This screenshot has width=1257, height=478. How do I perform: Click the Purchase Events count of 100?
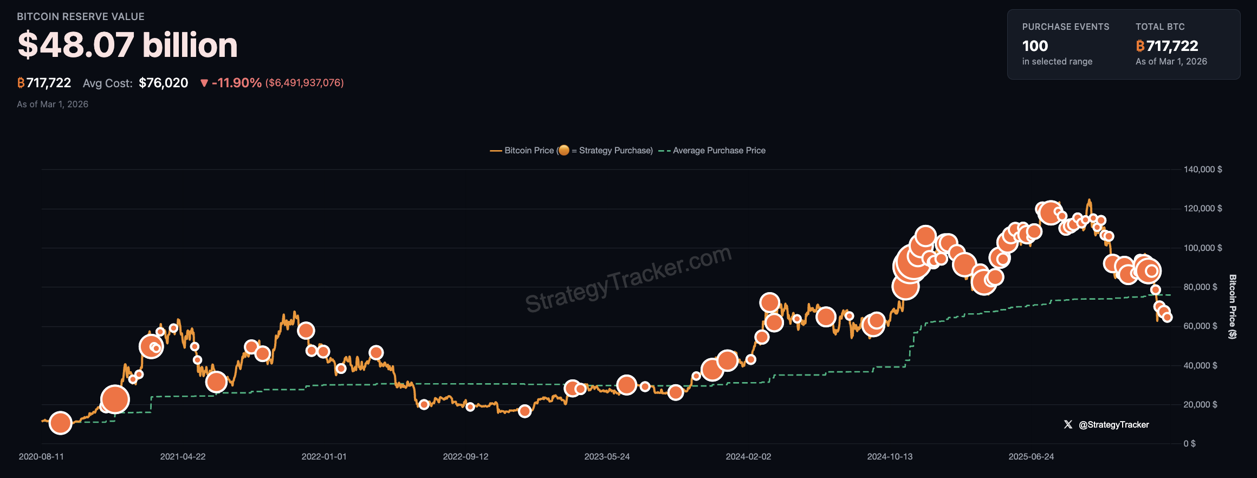coord(1035,46)
